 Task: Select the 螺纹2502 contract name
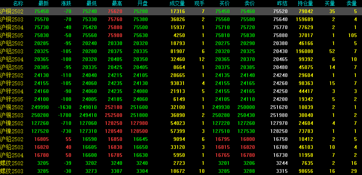click(12, 163)
